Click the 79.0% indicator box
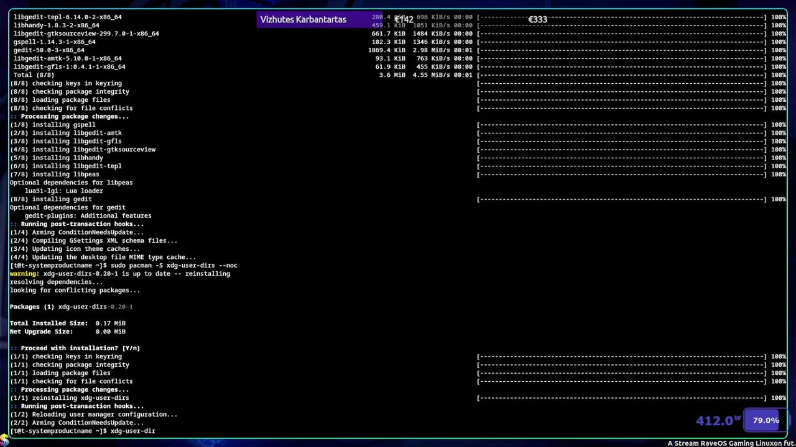796x447 pixels. coord(766,420)
